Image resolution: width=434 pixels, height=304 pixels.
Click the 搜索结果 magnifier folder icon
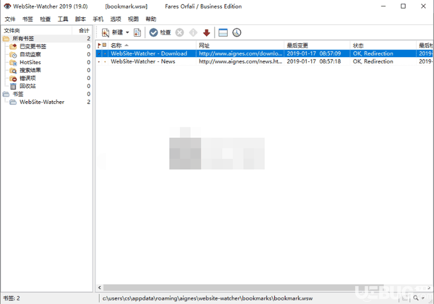pyautogui.click(x=13, y=71)
